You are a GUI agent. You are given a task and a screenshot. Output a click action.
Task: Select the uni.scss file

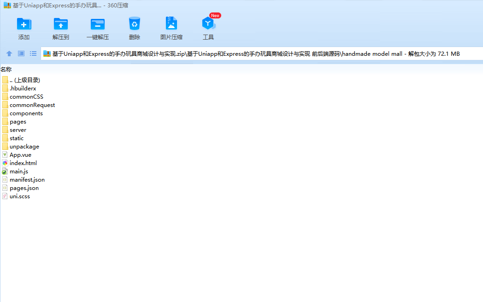[16, 196]
